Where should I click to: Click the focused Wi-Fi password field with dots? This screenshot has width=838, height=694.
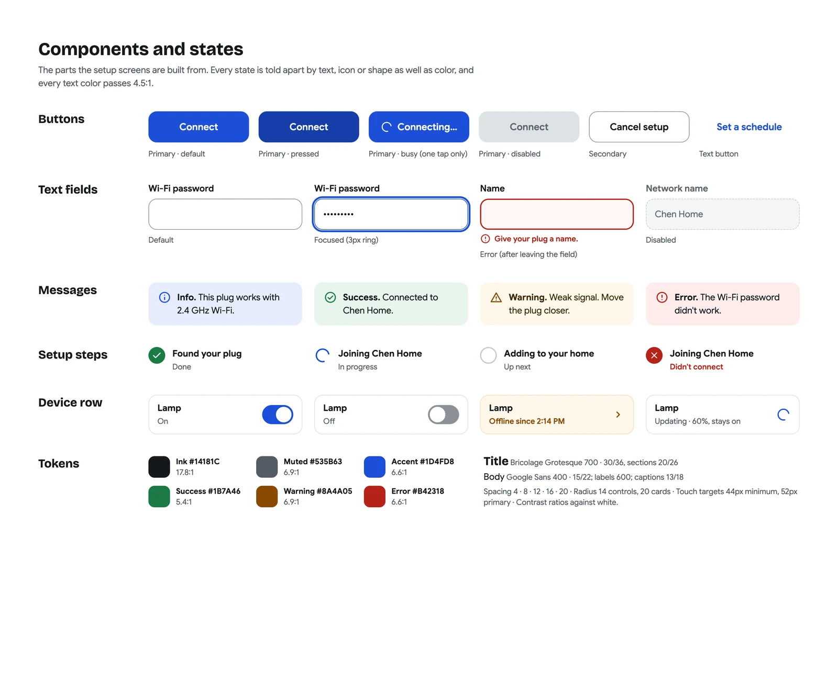pos(391,214)
